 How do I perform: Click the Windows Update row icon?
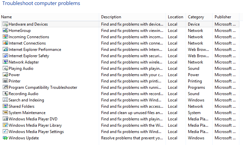coord(5,138)
